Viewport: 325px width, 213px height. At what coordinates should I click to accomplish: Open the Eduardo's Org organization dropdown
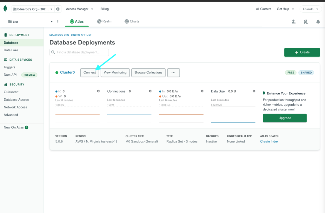(x=33, y=9)
